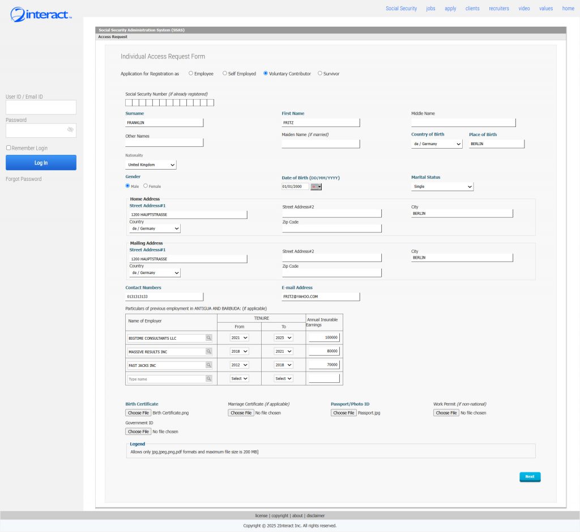This screenshot has height=532, width=580.
Task: Click search icon in empty employer row
Action: pos(208,379)
